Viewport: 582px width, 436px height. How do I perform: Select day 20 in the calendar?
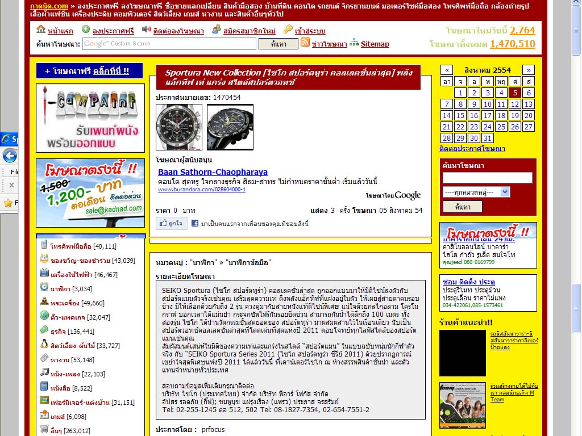[529, 116]
